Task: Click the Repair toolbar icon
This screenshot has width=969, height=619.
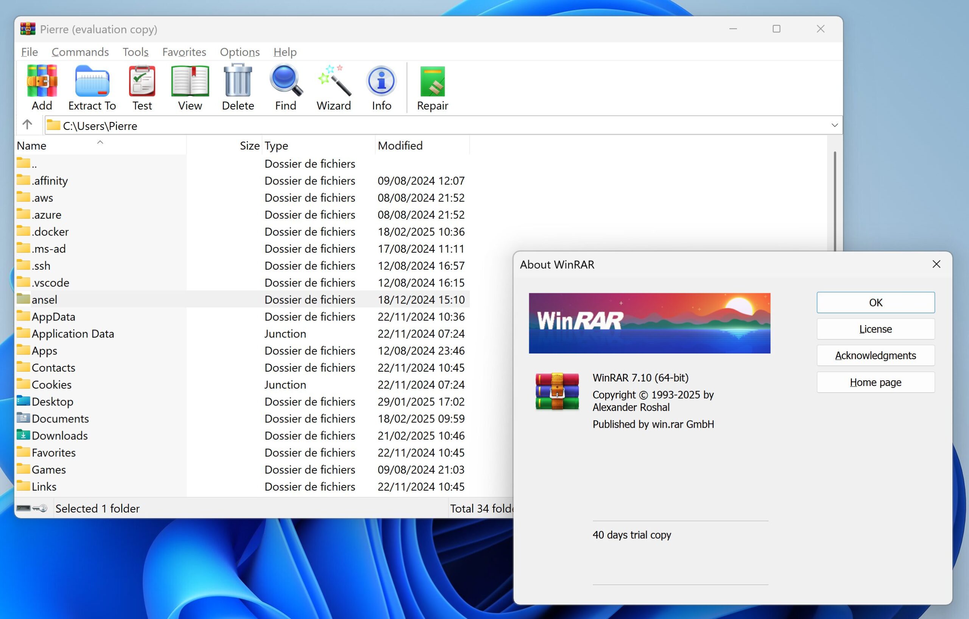Action: pyautogui.click(x=433, y=81)
